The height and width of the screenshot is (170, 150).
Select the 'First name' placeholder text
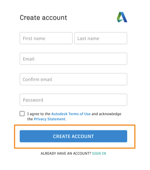click(34, 39)
